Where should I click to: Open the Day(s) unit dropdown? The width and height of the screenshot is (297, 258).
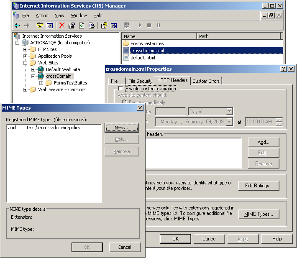[229, 111]
